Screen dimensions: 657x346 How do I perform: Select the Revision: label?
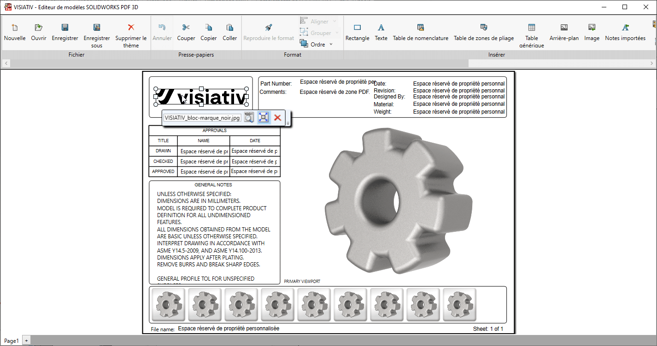[385, 91]
